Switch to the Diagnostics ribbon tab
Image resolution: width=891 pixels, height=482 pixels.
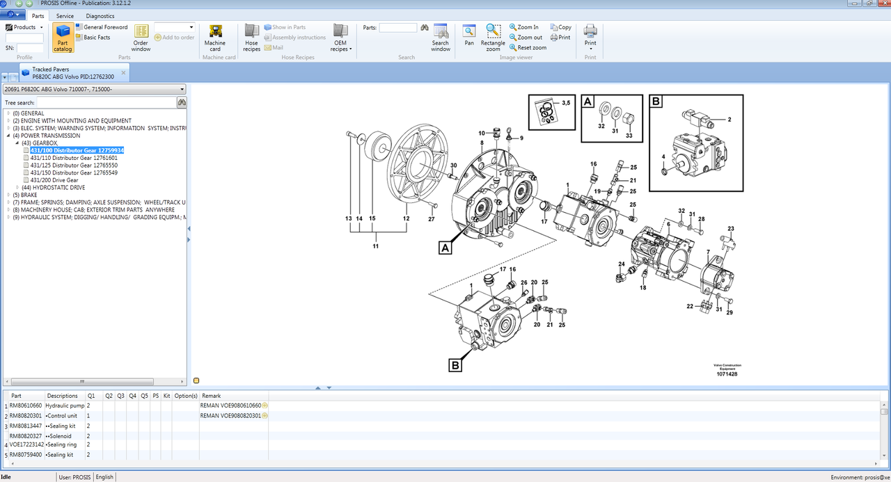pos(100,16)
